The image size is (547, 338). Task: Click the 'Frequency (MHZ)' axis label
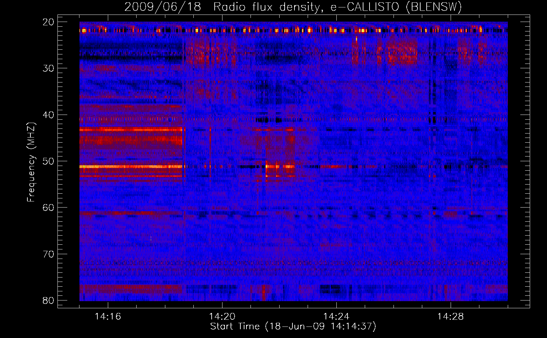point(31,162)
